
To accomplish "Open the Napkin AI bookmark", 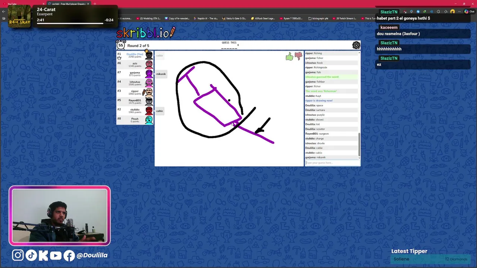I will 206,18.
